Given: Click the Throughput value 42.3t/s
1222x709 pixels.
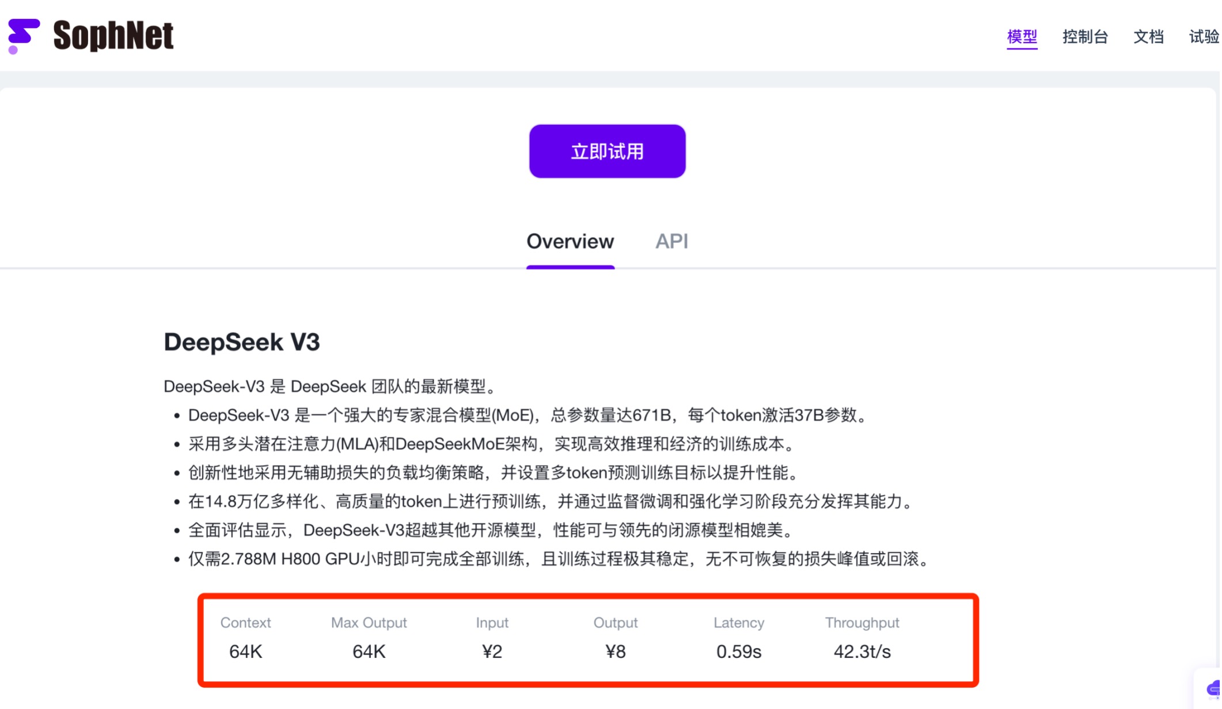Looking at the screenshot, I should click(x=862, y=651).
